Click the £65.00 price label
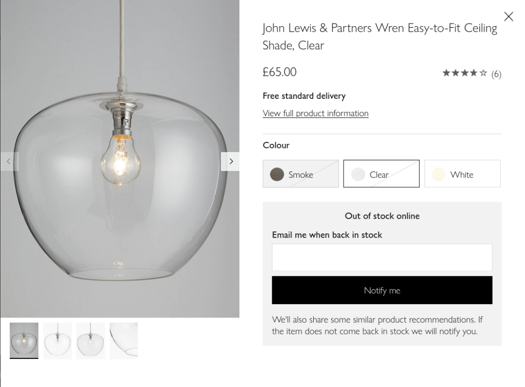525x387 pixels. [x=279, y=72]
